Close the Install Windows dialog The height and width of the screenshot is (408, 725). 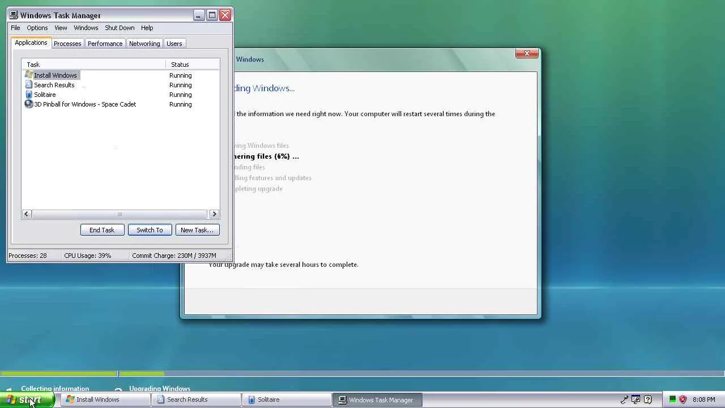click(x=527, y=53)
